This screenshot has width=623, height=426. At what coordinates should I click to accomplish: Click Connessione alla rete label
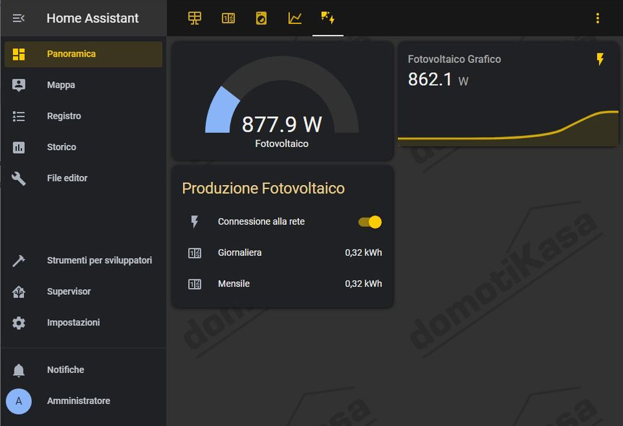point(261,221)
